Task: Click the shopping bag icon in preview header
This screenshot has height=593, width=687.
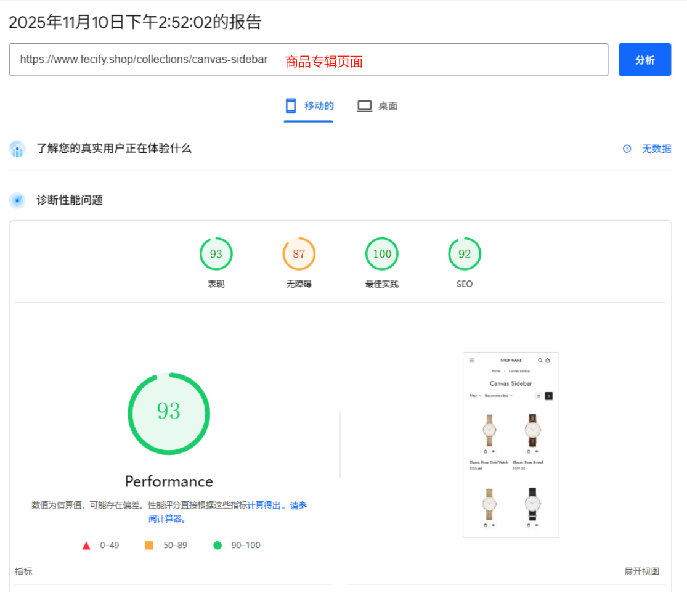Action: (548, 361)
